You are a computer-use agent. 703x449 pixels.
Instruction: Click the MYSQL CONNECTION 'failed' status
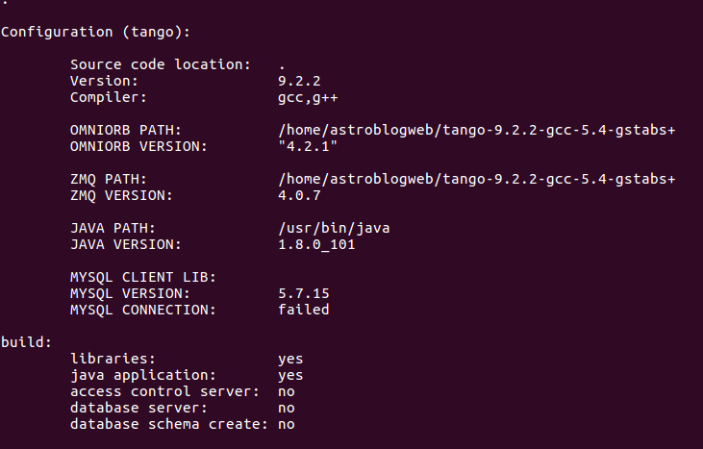click(304, 310)
